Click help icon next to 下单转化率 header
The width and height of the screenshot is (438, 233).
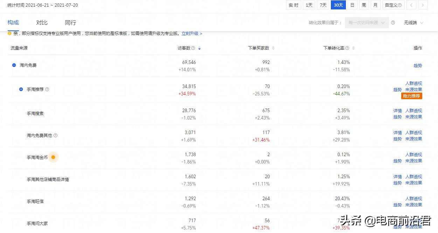(347, 48)
